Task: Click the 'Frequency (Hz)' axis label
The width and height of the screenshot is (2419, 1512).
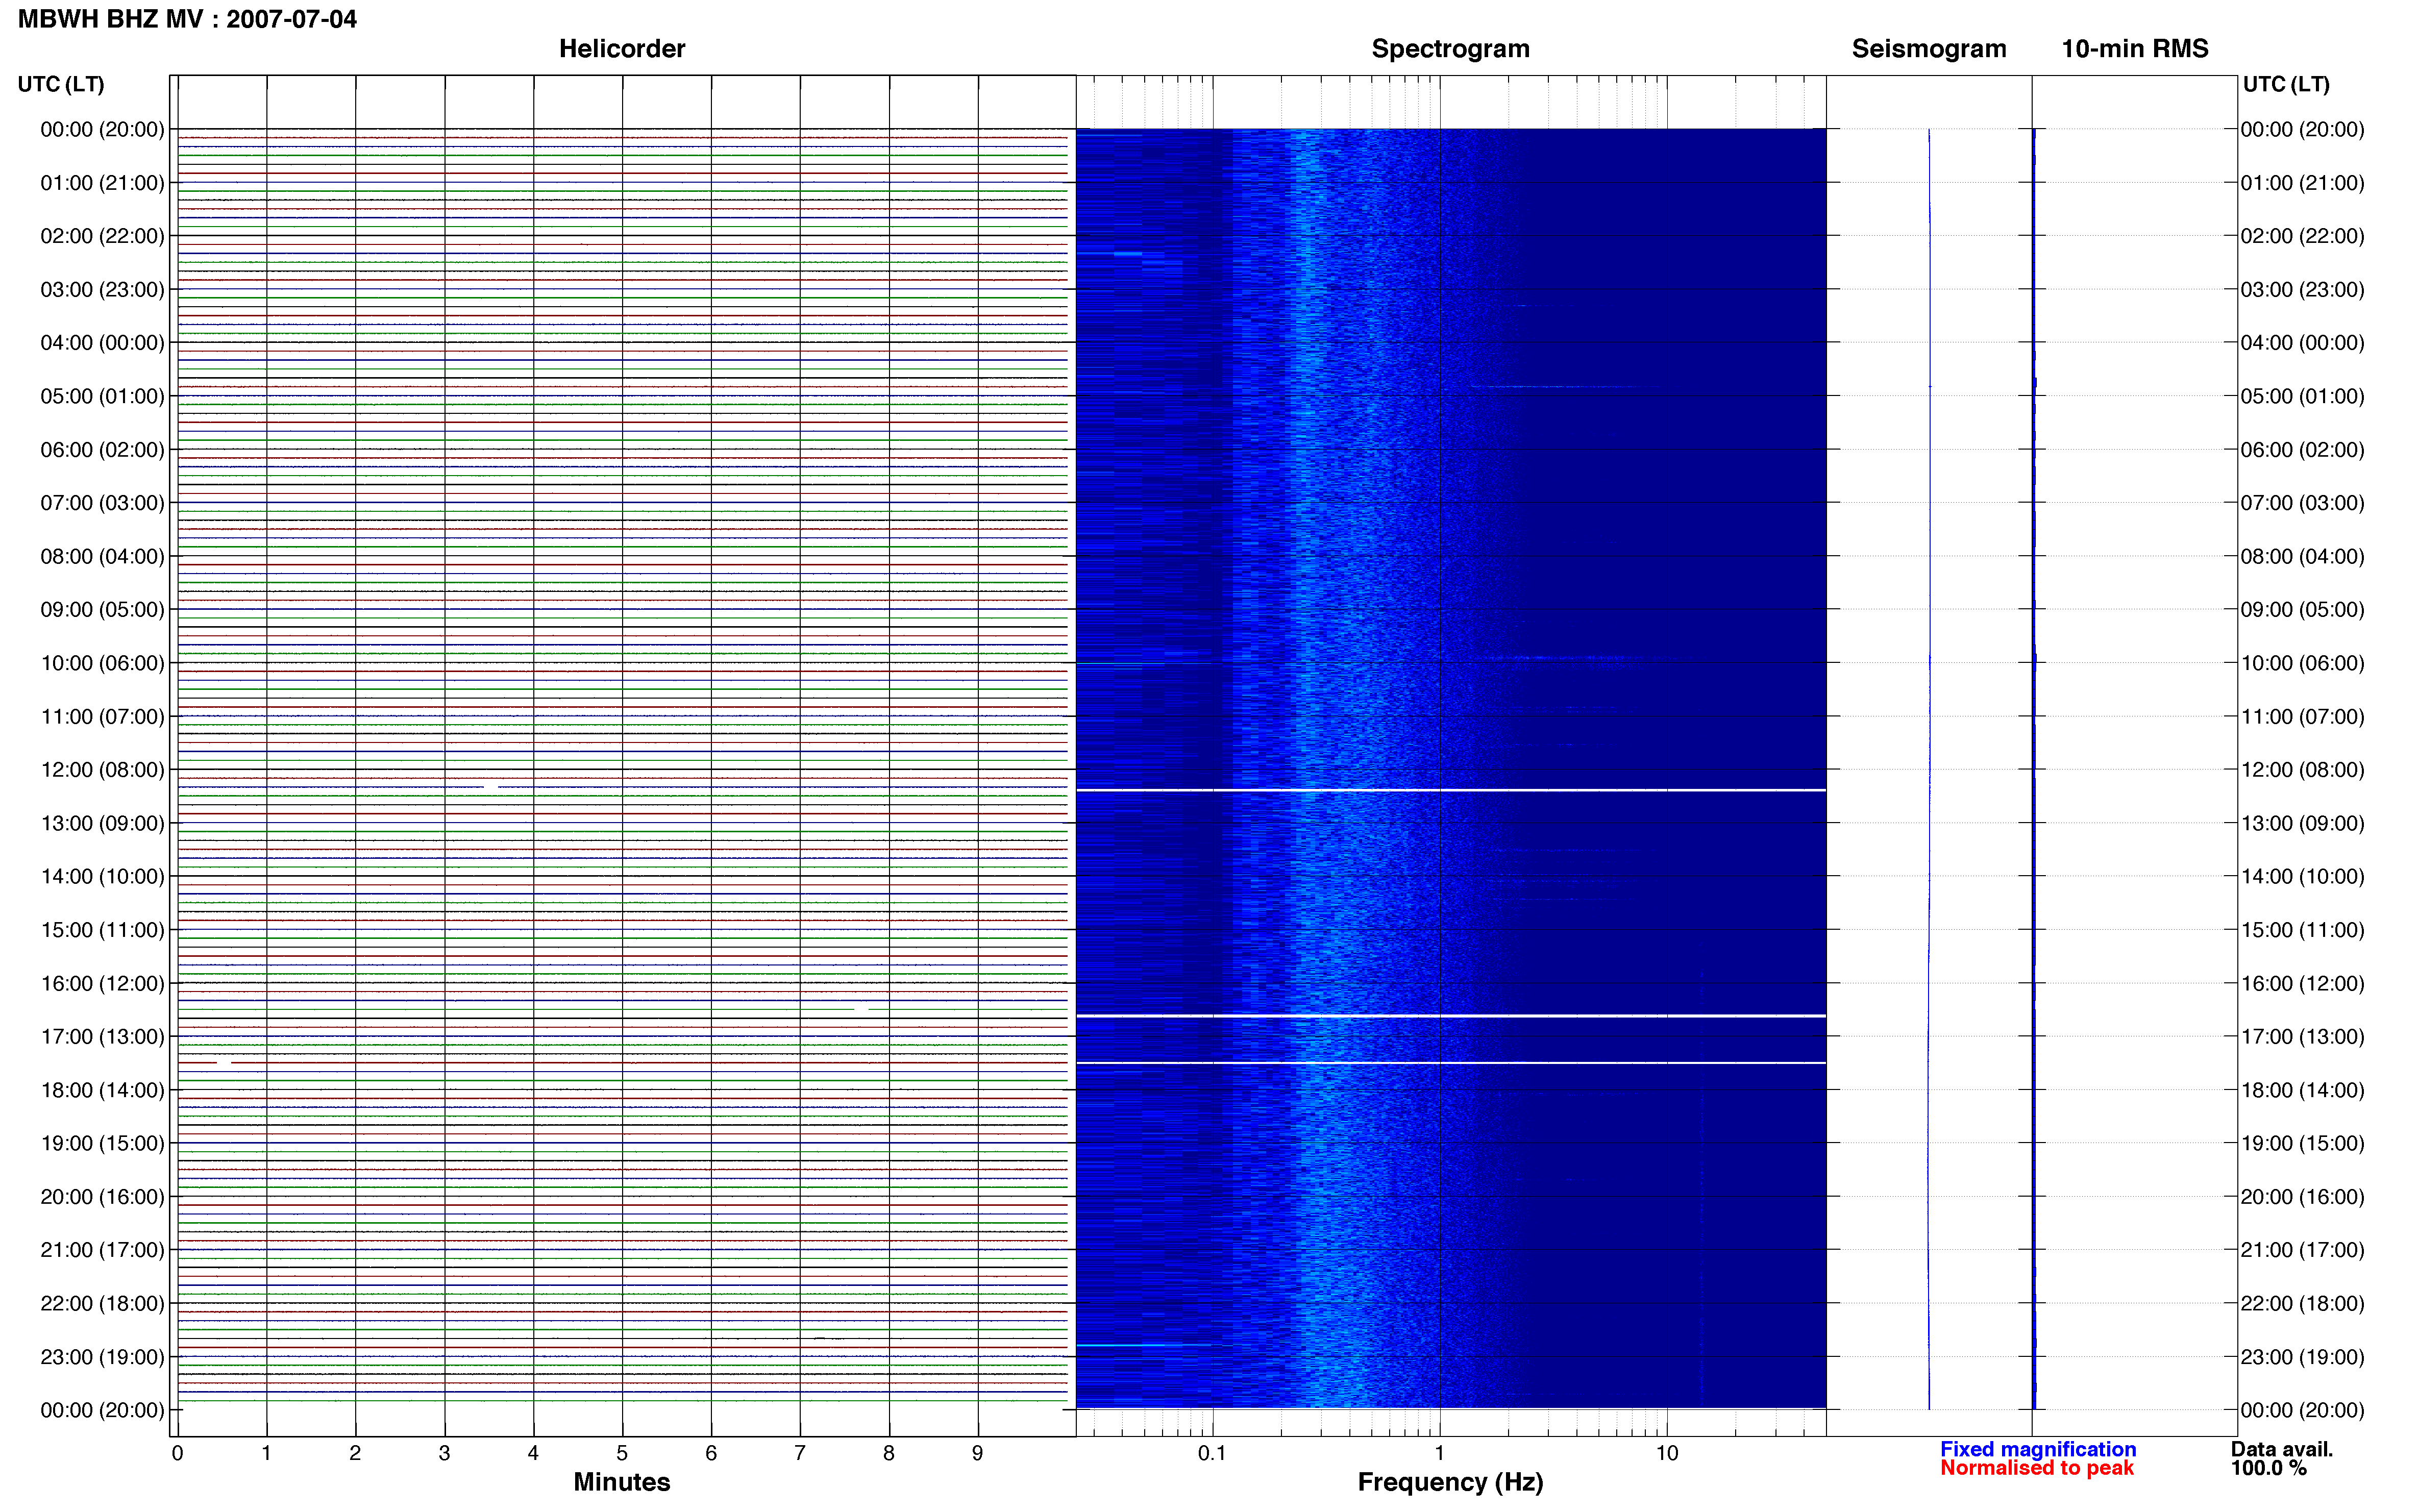Action: [x=1450, y=1482]
